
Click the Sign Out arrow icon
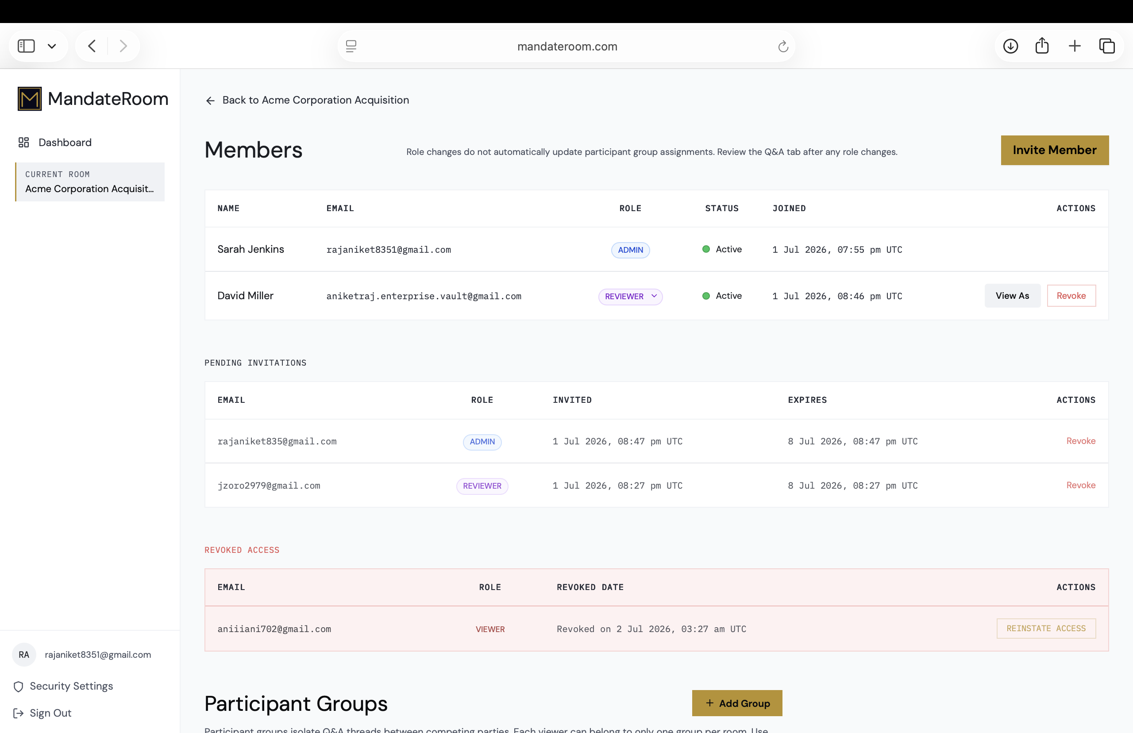point(19,713)
